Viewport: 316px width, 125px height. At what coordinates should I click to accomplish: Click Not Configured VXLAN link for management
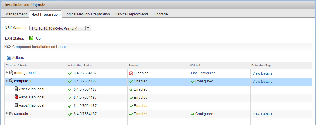(x=203, y=73)
